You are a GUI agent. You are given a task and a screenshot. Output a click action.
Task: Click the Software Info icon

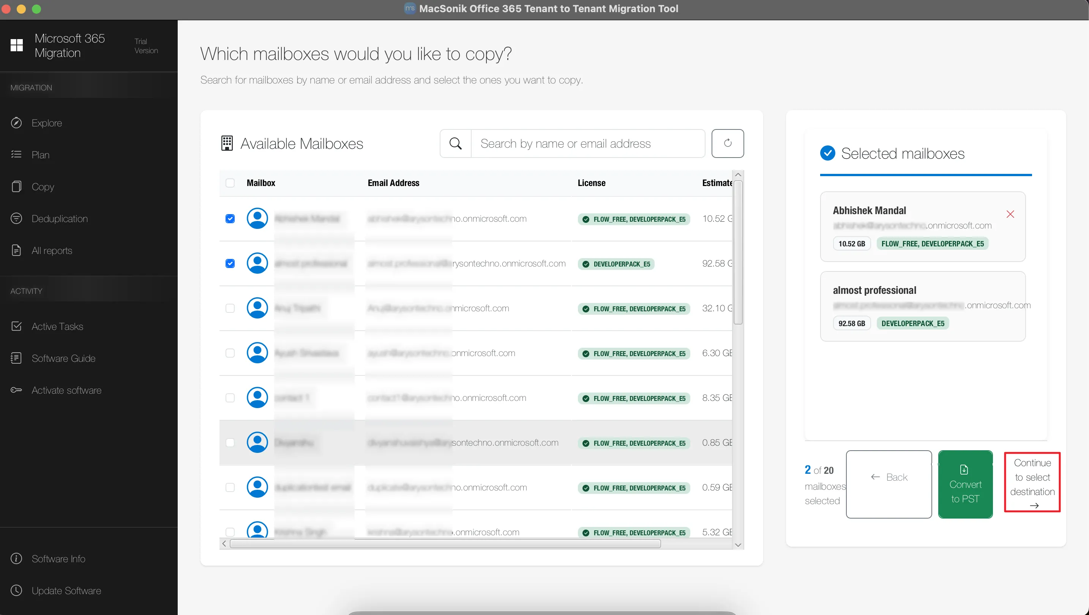click(x=16, y=558)
